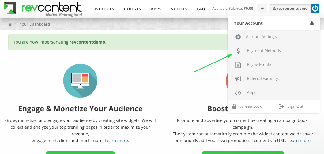Click the padlock Screen Lock icon
Image resolution: width=324 pixels, height=154 pixels.
(234, 106)
